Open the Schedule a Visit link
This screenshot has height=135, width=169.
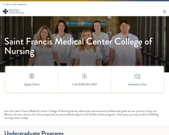click(137, 84)
